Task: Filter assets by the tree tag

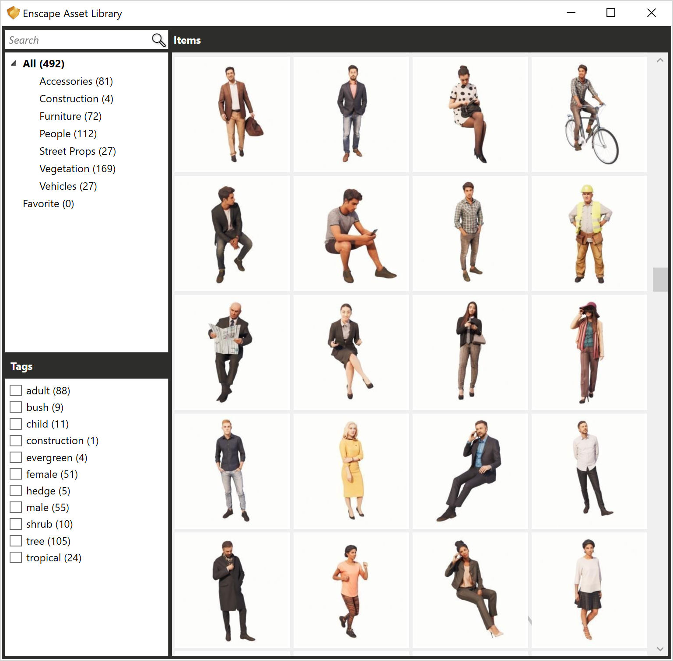Action: (16, 540)
